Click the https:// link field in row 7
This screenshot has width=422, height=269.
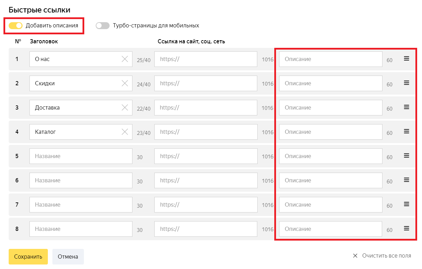click(206, 205)
